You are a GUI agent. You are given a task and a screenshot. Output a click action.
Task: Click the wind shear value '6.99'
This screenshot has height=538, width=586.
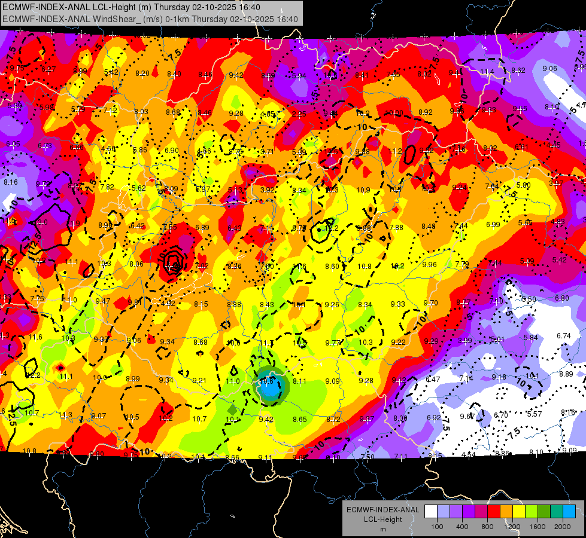point(493,224)
